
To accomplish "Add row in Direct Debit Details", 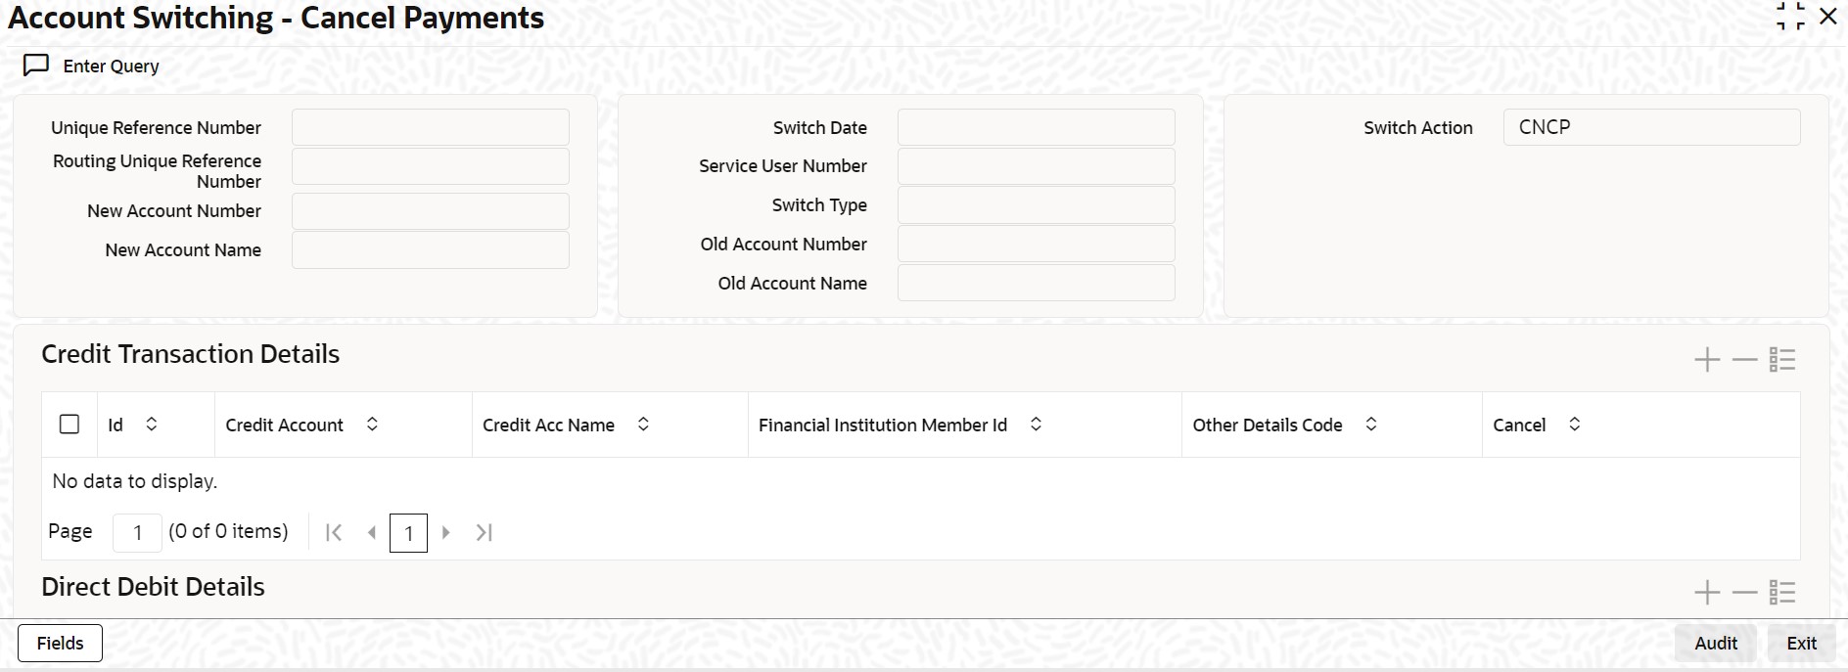I will pos(1707,592).
